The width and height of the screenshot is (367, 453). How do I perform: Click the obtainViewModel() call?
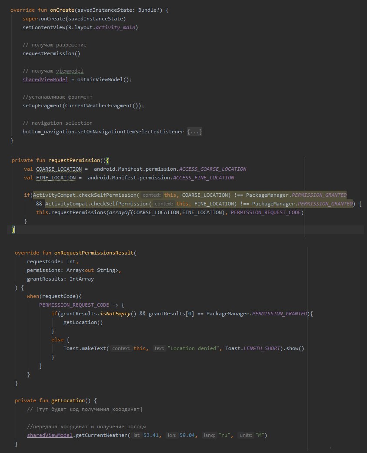103,79
